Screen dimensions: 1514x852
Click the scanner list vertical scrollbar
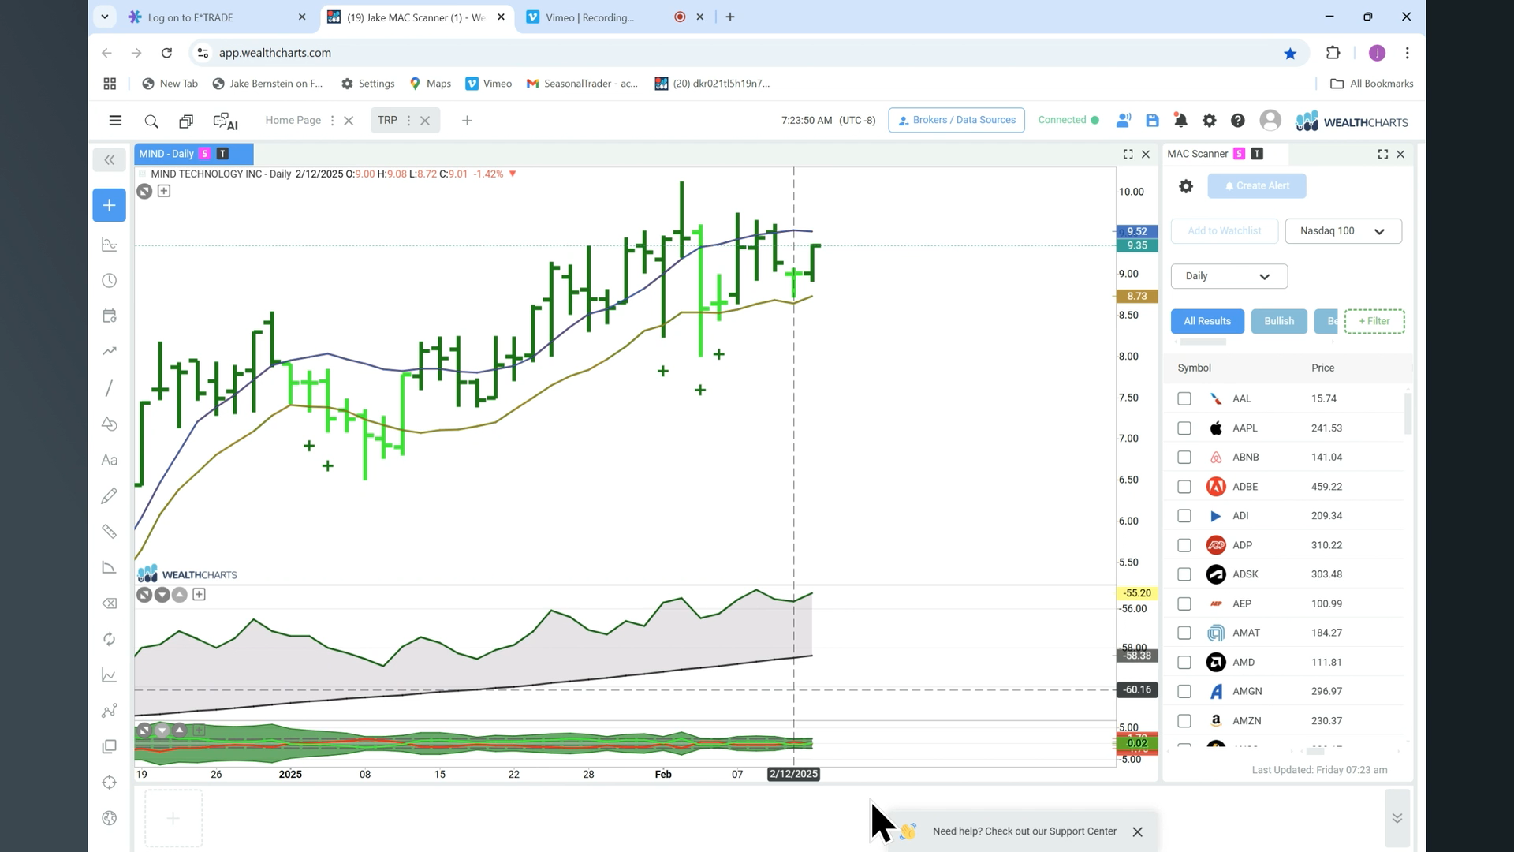(1408, 413)
